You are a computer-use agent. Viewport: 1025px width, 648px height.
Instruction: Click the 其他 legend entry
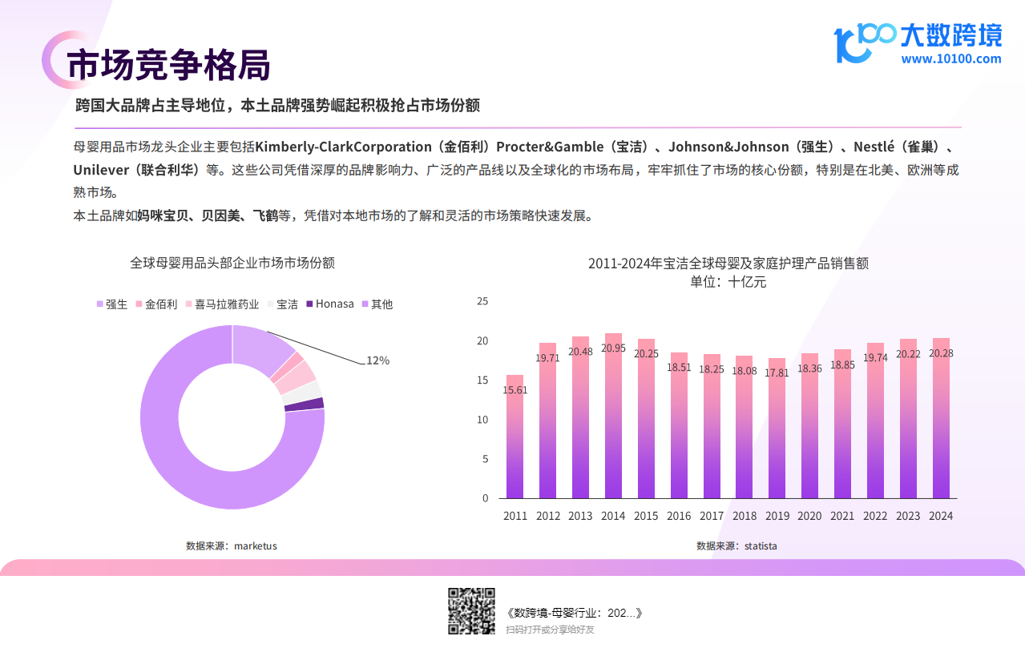point(381,304)
